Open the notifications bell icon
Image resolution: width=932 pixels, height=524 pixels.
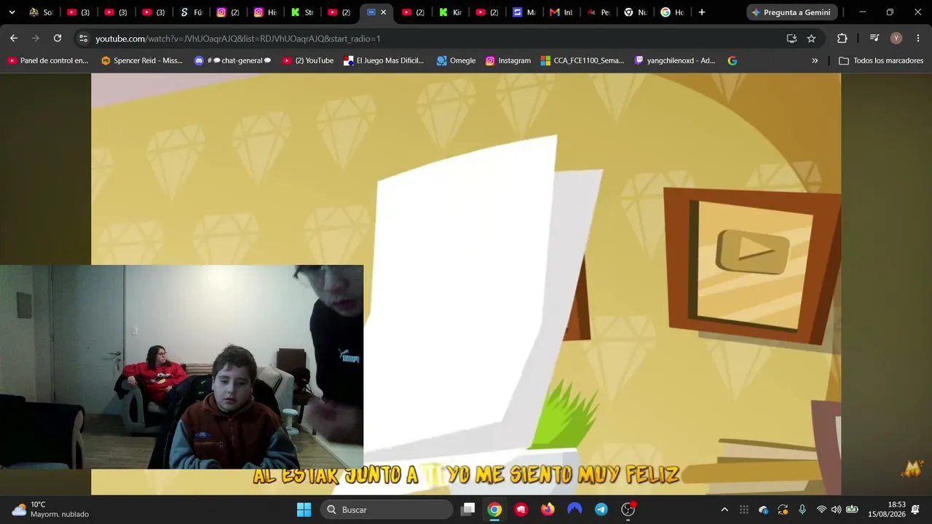916,509
